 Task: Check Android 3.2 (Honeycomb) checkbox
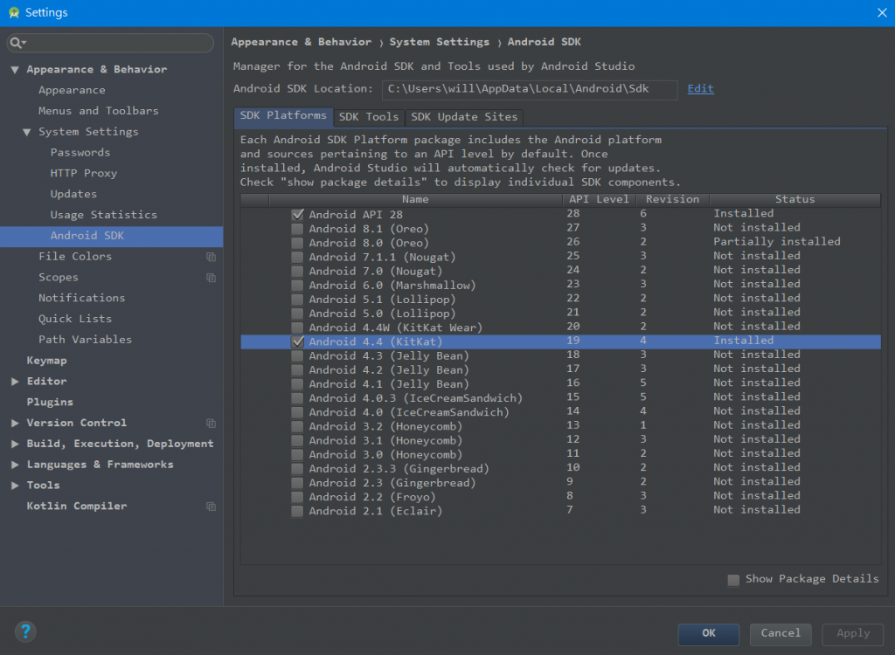[297, 426]
